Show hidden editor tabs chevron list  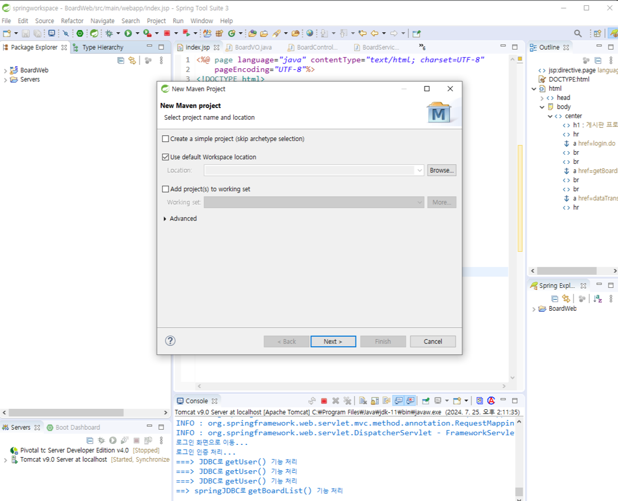pyautogui.click(x=422, y=47)
